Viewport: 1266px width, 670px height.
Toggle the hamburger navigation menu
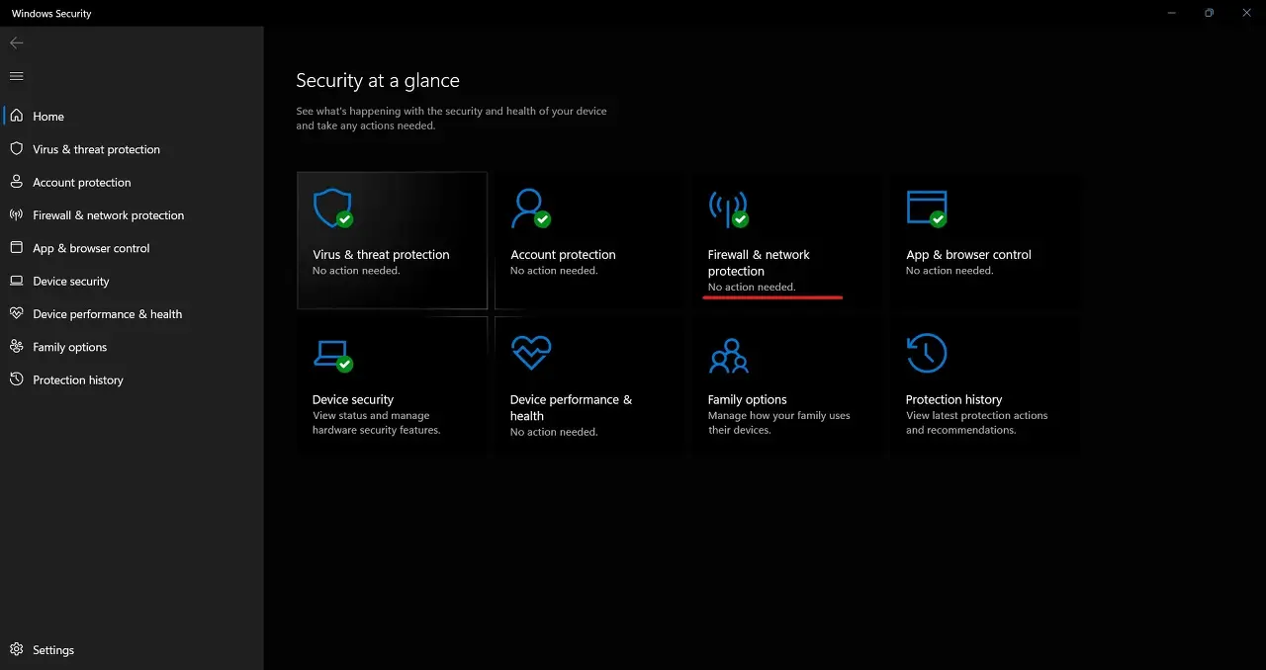16,76
